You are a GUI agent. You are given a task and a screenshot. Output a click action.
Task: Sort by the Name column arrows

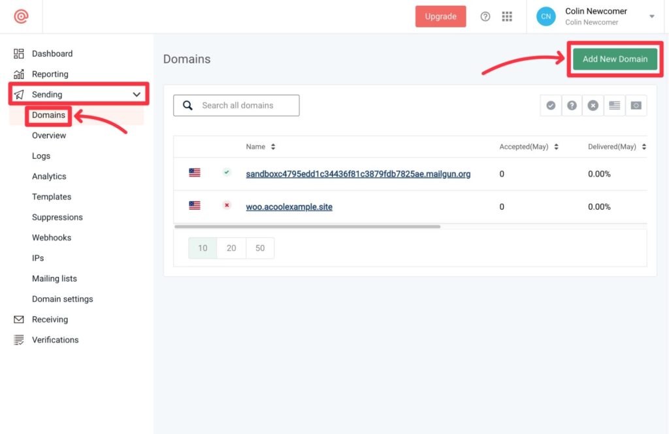tap(273, 147)
